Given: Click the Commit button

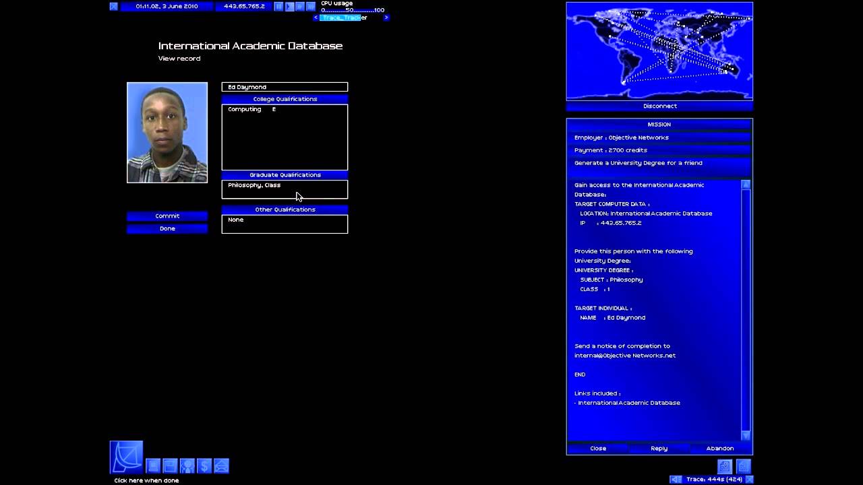Looking at the screenshot, I should click(167, 216).
